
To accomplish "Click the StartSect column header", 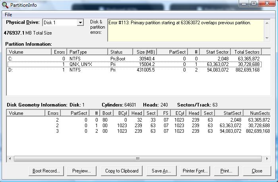I will pyautogui.click(x=229, y=113).
